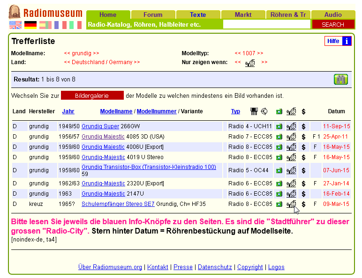Click the search text input field
The image size is (362, 278).
[x=267, y=24]
